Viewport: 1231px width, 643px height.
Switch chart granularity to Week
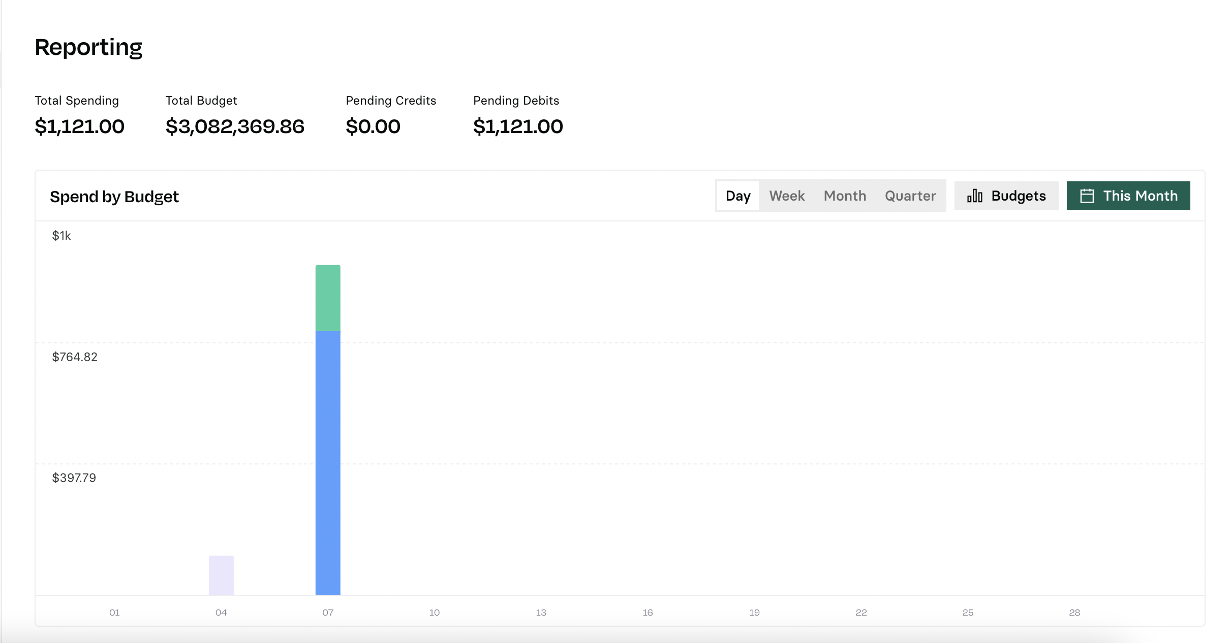tap(787, 196)
